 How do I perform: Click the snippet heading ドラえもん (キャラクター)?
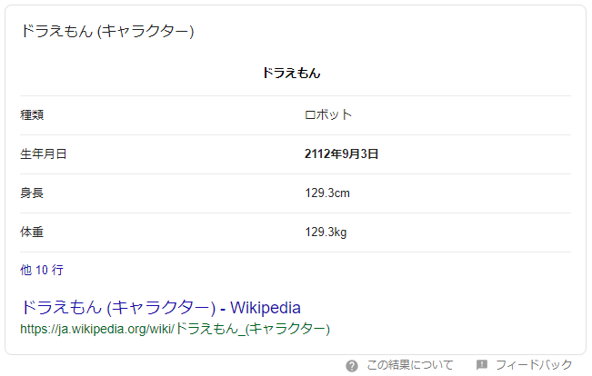(107, 31)
